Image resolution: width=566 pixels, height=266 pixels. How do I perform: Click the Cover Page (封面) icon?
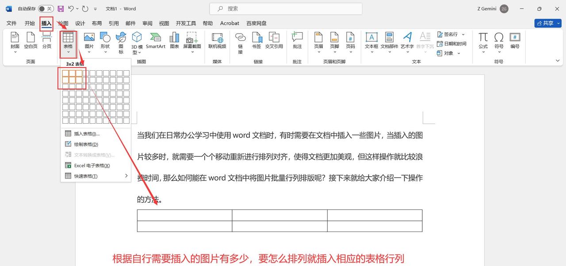pos(15,42)
